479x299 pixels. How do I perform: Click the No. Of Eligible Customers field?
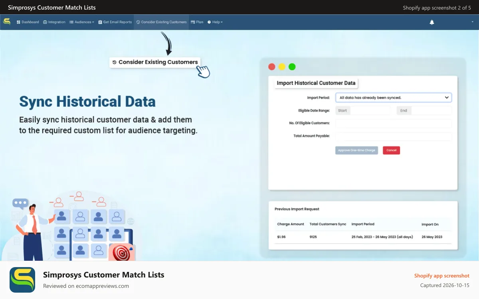point(394,123)
